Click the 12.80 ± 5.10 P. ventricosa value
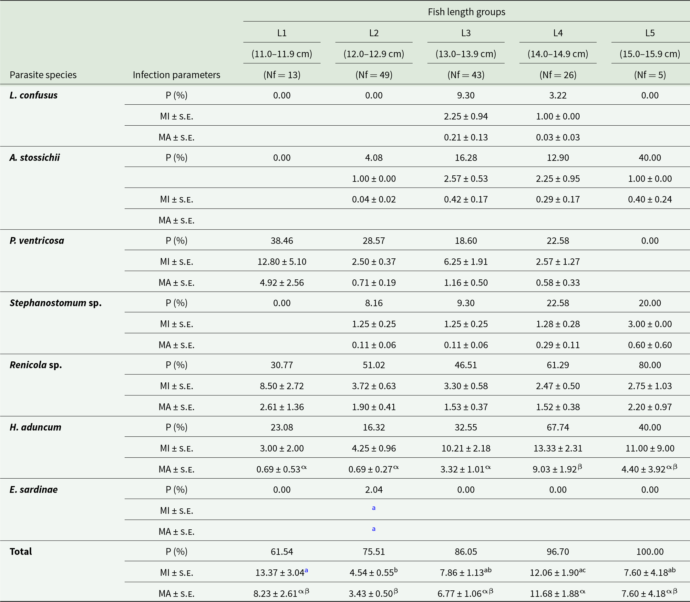The height and width of the screenshot is (602, 690). coord(282,262)
